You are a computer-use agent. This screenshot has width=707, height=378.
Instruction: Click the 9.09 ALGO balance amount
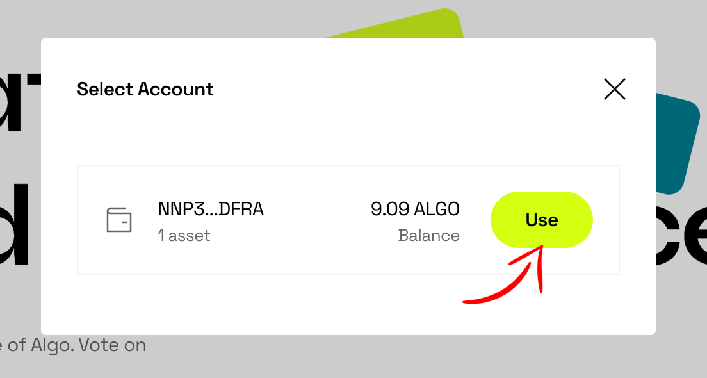tap(415, 209)
